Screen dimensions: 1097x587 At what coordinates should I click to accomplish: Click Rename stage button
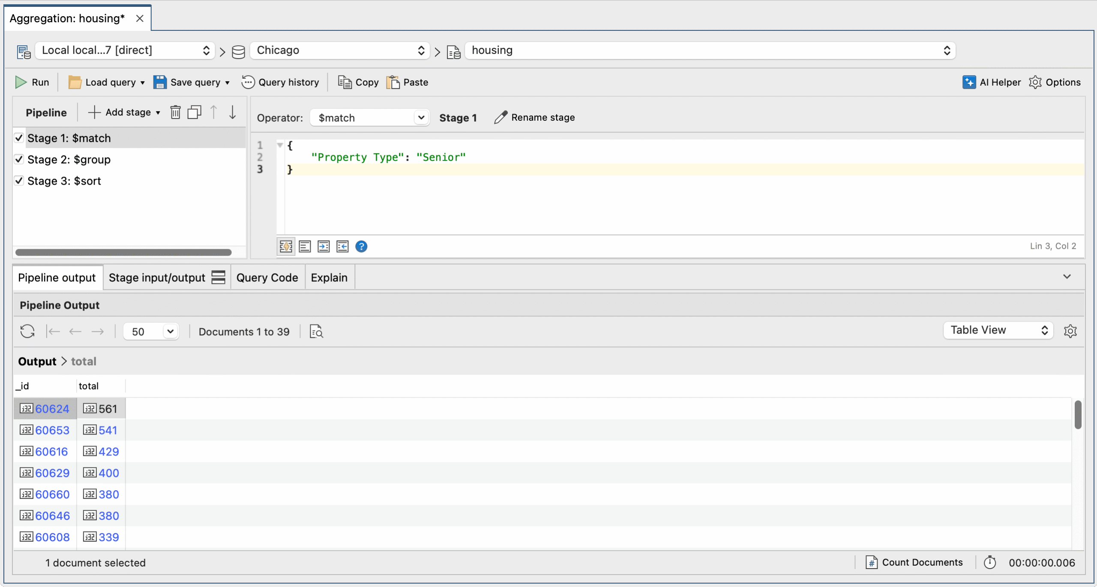coord(534,117)
